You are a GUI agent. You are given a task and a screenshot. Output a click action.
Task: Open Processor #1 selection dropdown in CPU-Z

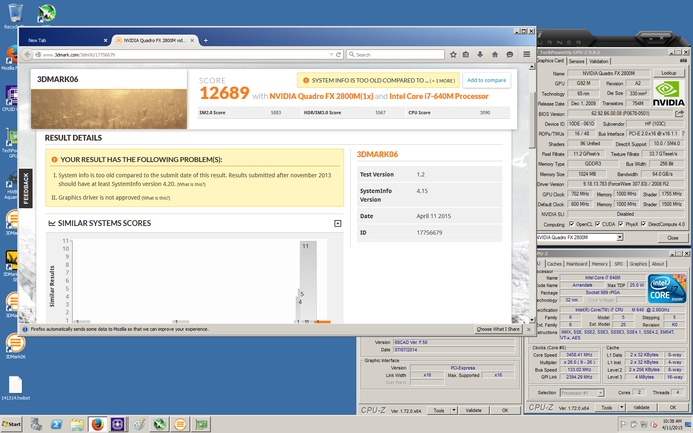(601, 393)
